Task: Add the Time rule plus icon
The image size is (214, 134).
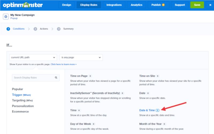Action: pyautogui.click(x=79, y=110)
